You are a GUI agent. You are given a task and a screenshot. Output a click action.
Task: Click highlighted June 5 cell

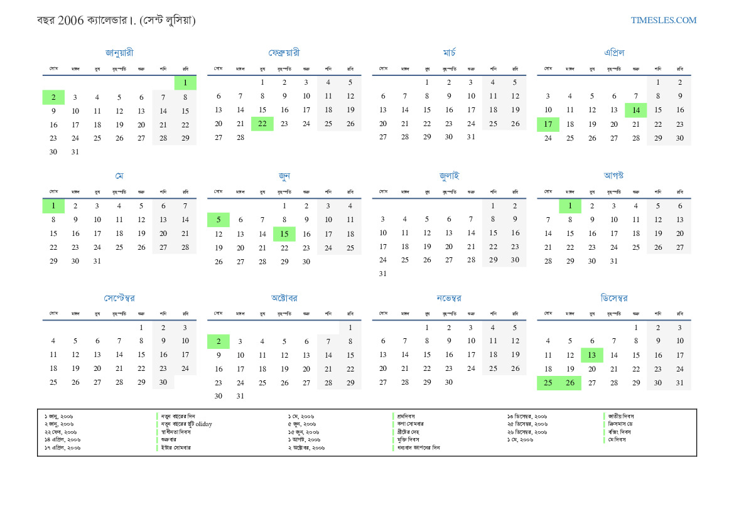coord(218,220)
